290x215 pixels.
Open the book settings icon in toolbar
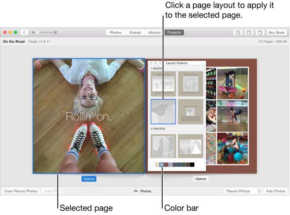click(x=260, y=32)
